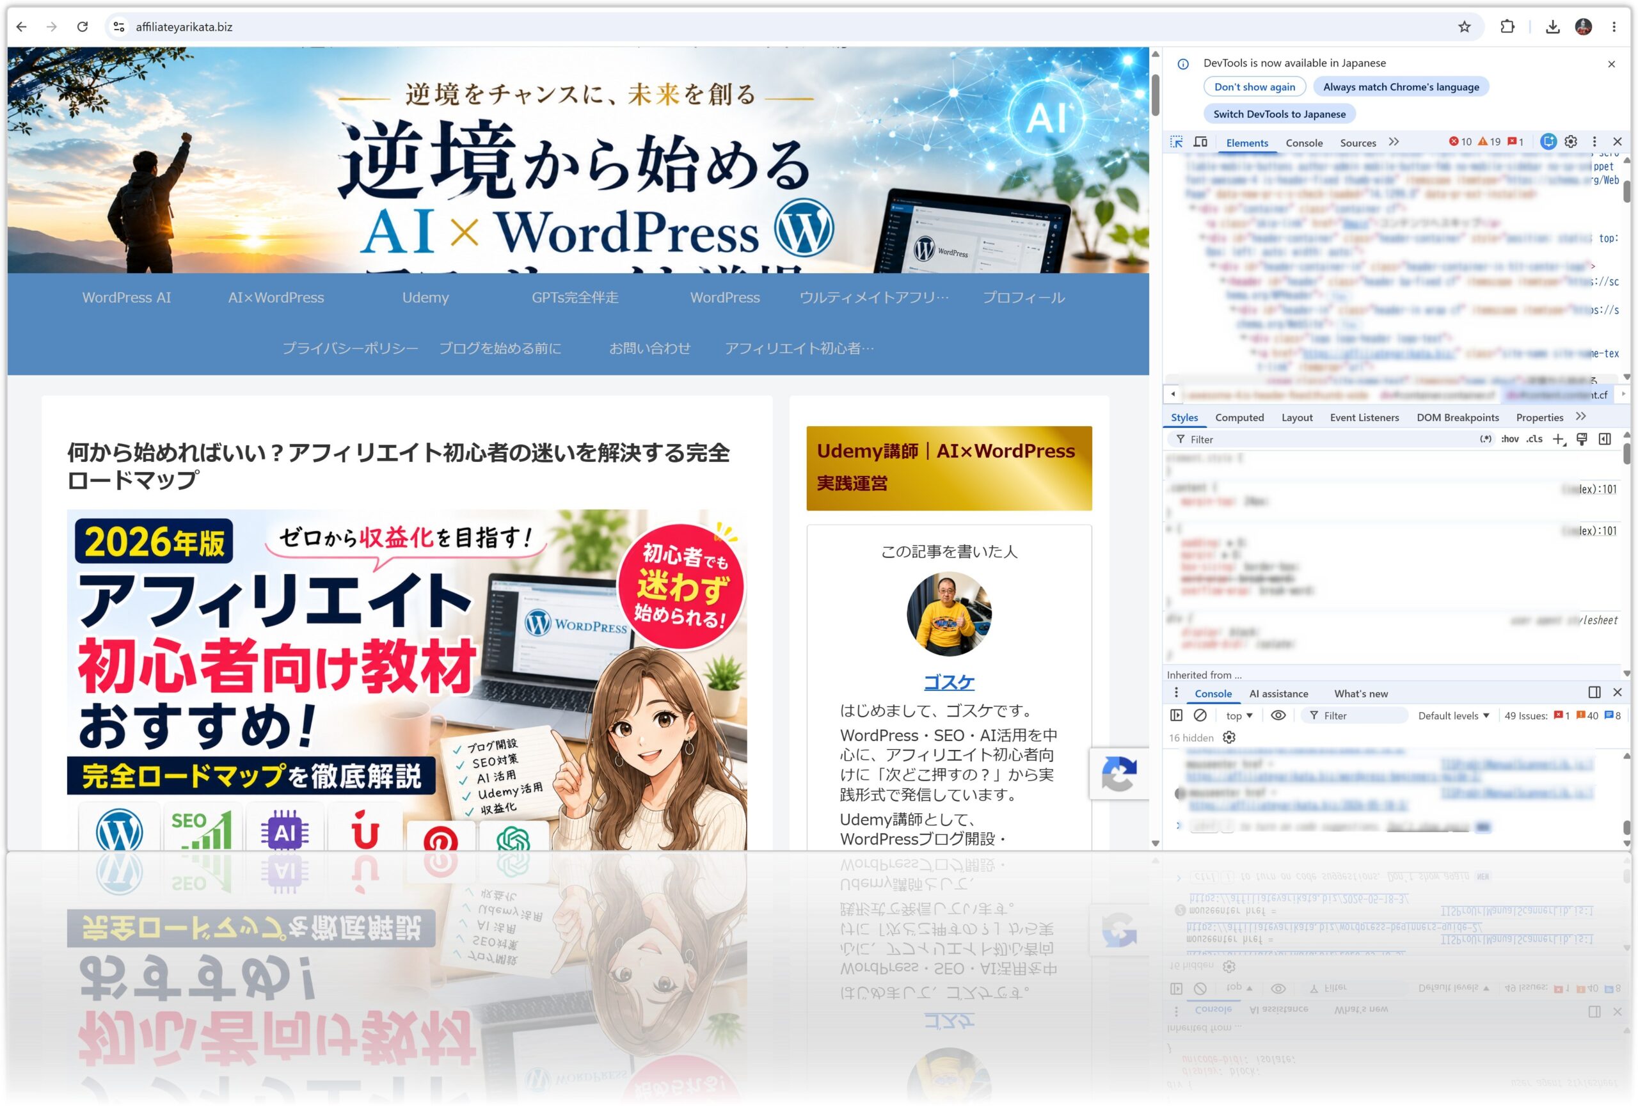Show more style pane tabs chevron after Properties
1638x1112 pixels.
(1581, 417)
